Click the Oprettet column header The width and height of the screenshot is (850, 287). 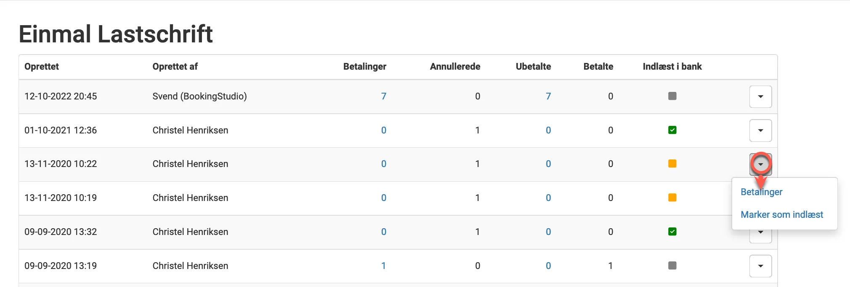pyautogui.click(x=42, y=66)
